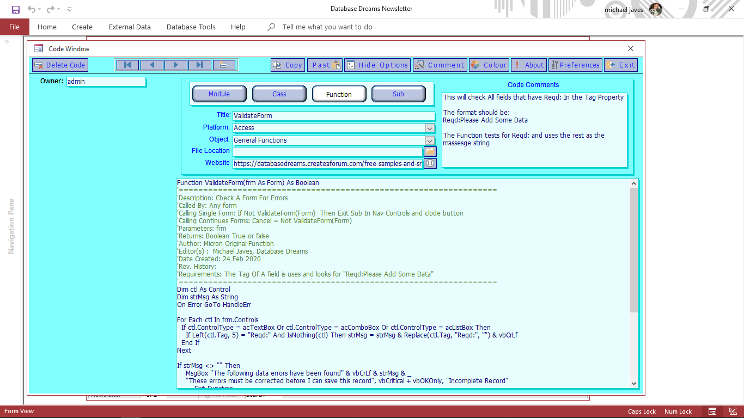This screenshot has width=744, height=418.
Task: Click inside the Code Comments text box
Action: point(534,130)
